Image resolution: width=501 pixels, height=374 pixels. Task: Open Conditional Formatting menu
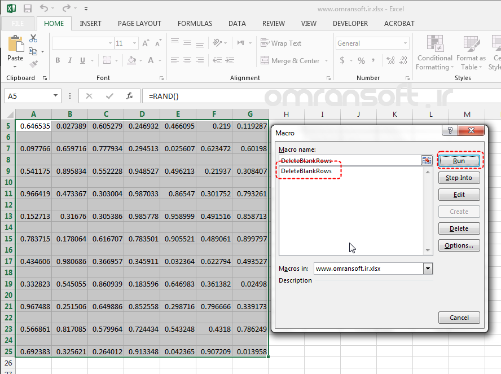pyautogui.click(x=434, y=52)
